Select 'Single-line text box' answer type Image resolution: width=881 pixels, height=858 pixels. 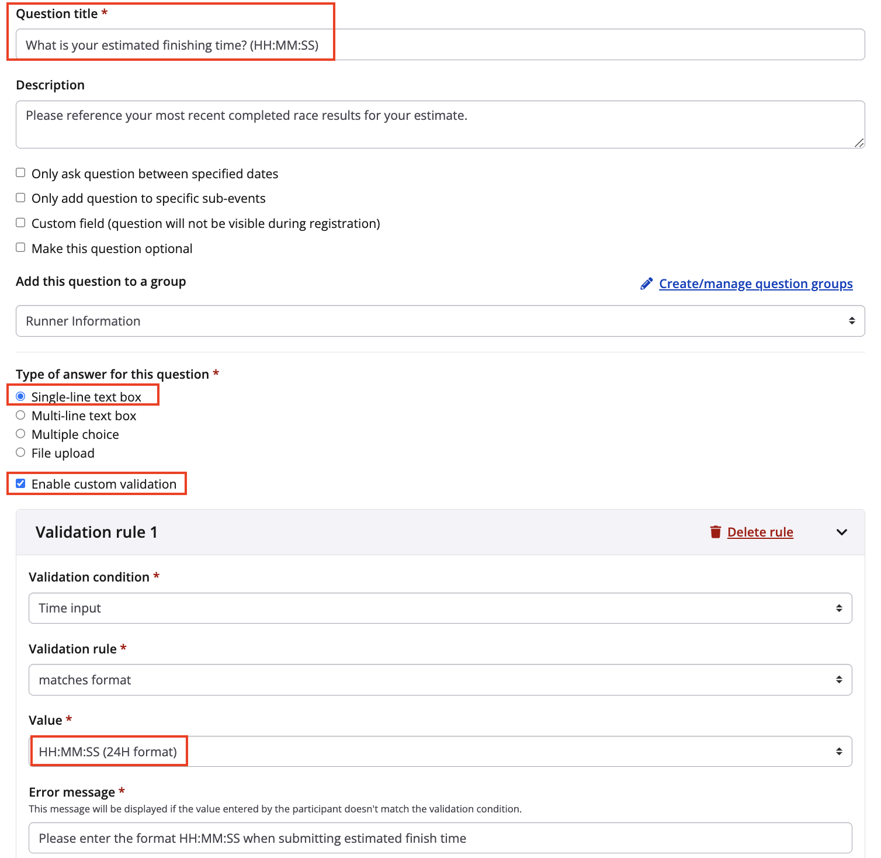(x=20, y=396)
